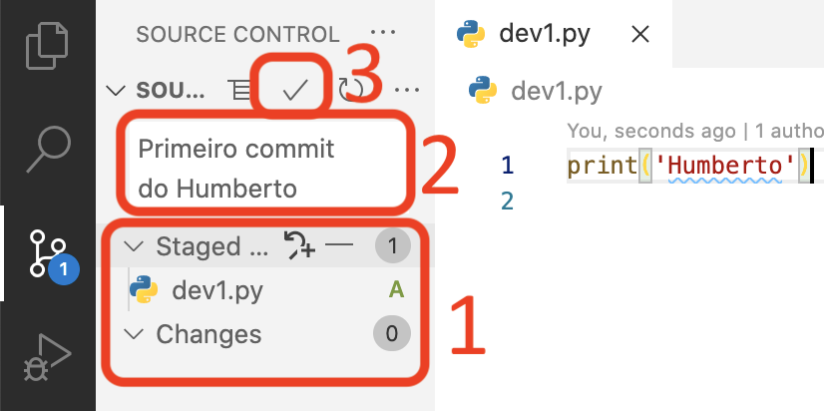Open the Source Control panel more actions ellipsis

click(383, 33)
